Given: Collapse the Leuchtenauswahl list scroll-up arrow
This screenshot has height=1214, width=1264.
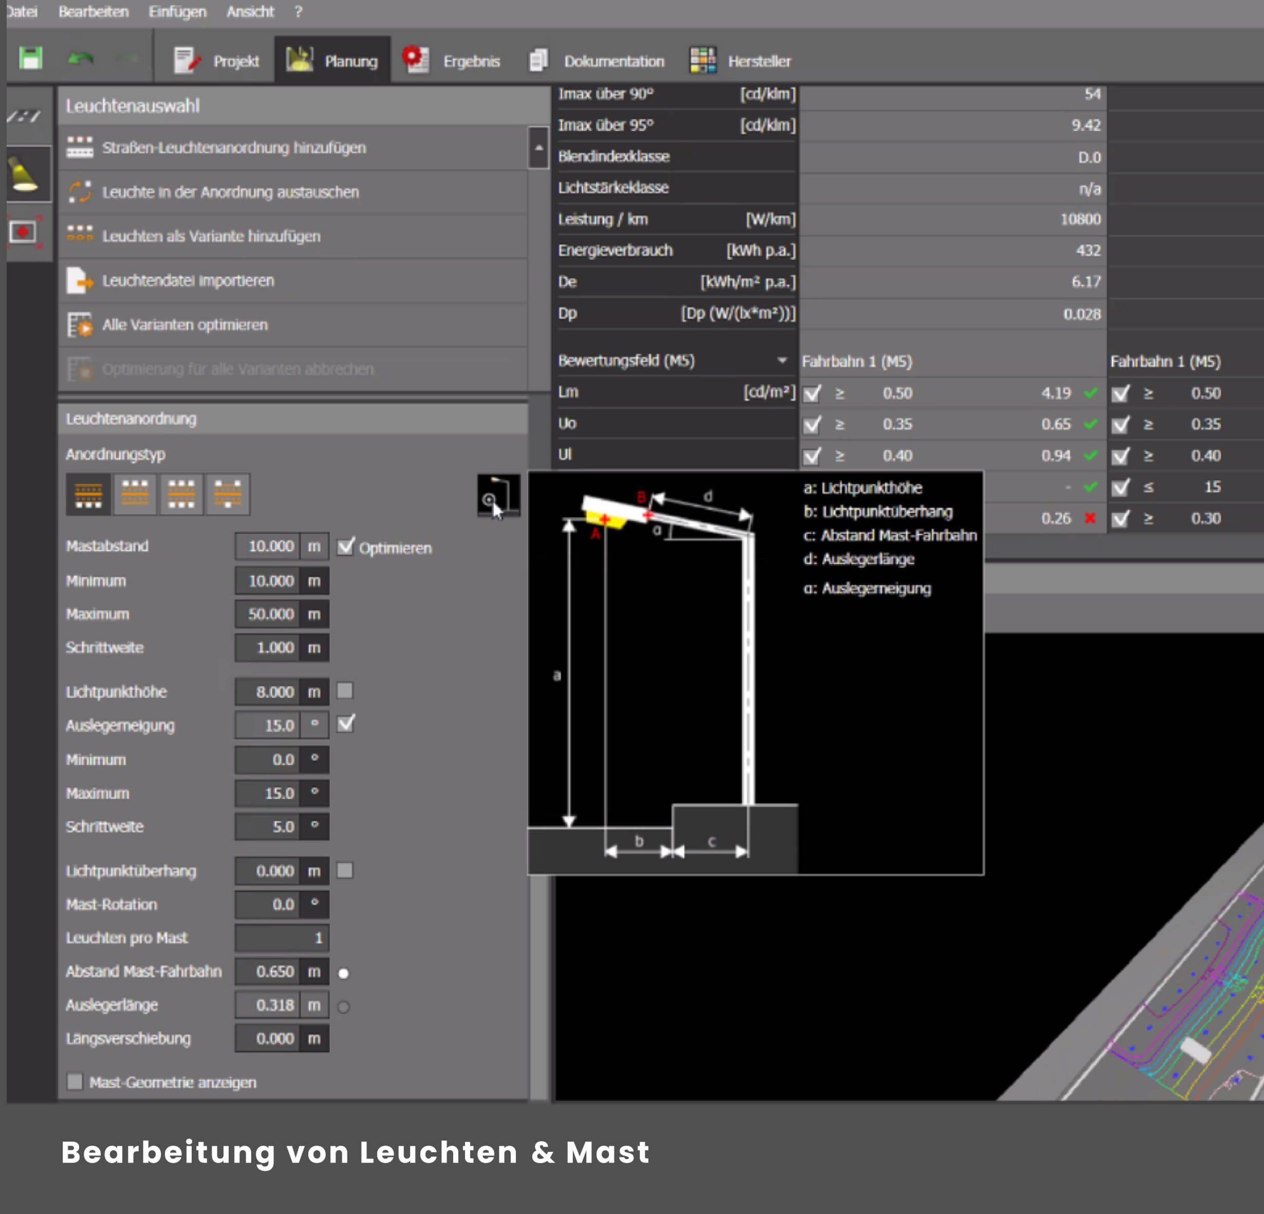Looking at the screenshot, I should coord(538,147).
